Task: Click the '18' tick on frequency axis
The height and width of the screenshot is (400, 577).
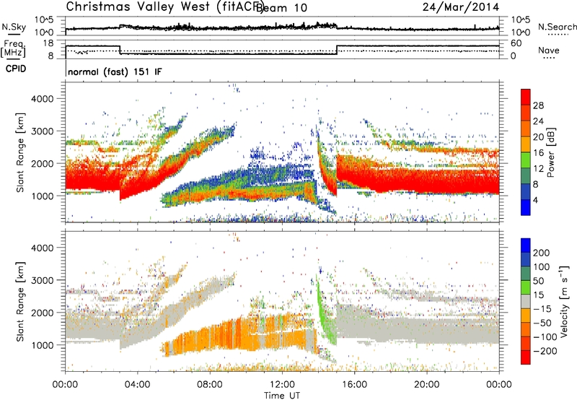Action: pos(48,43)
